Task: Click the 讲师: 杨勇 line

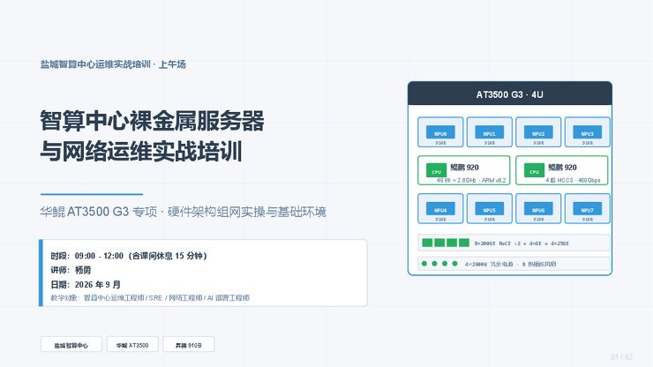Action: point(71,270)
